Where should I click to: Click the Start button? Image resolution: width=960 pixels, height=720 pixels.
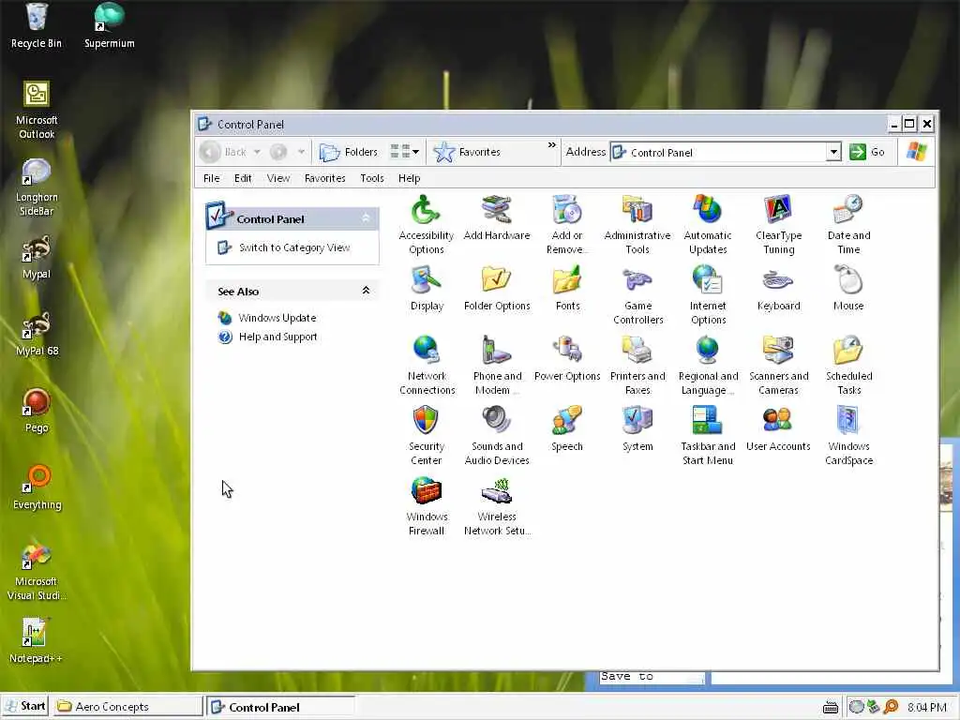(25, 706)
